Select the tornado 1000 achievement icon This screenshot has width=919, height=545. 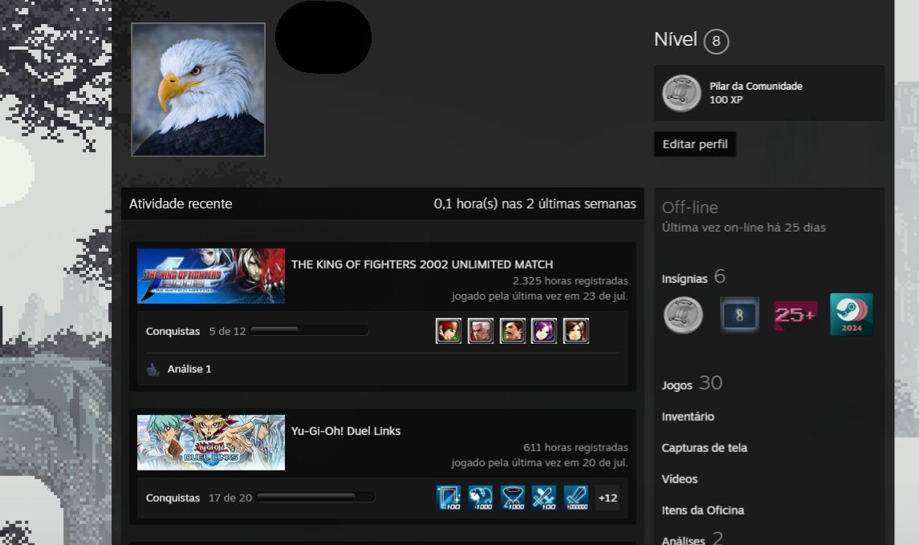(512, 498)
